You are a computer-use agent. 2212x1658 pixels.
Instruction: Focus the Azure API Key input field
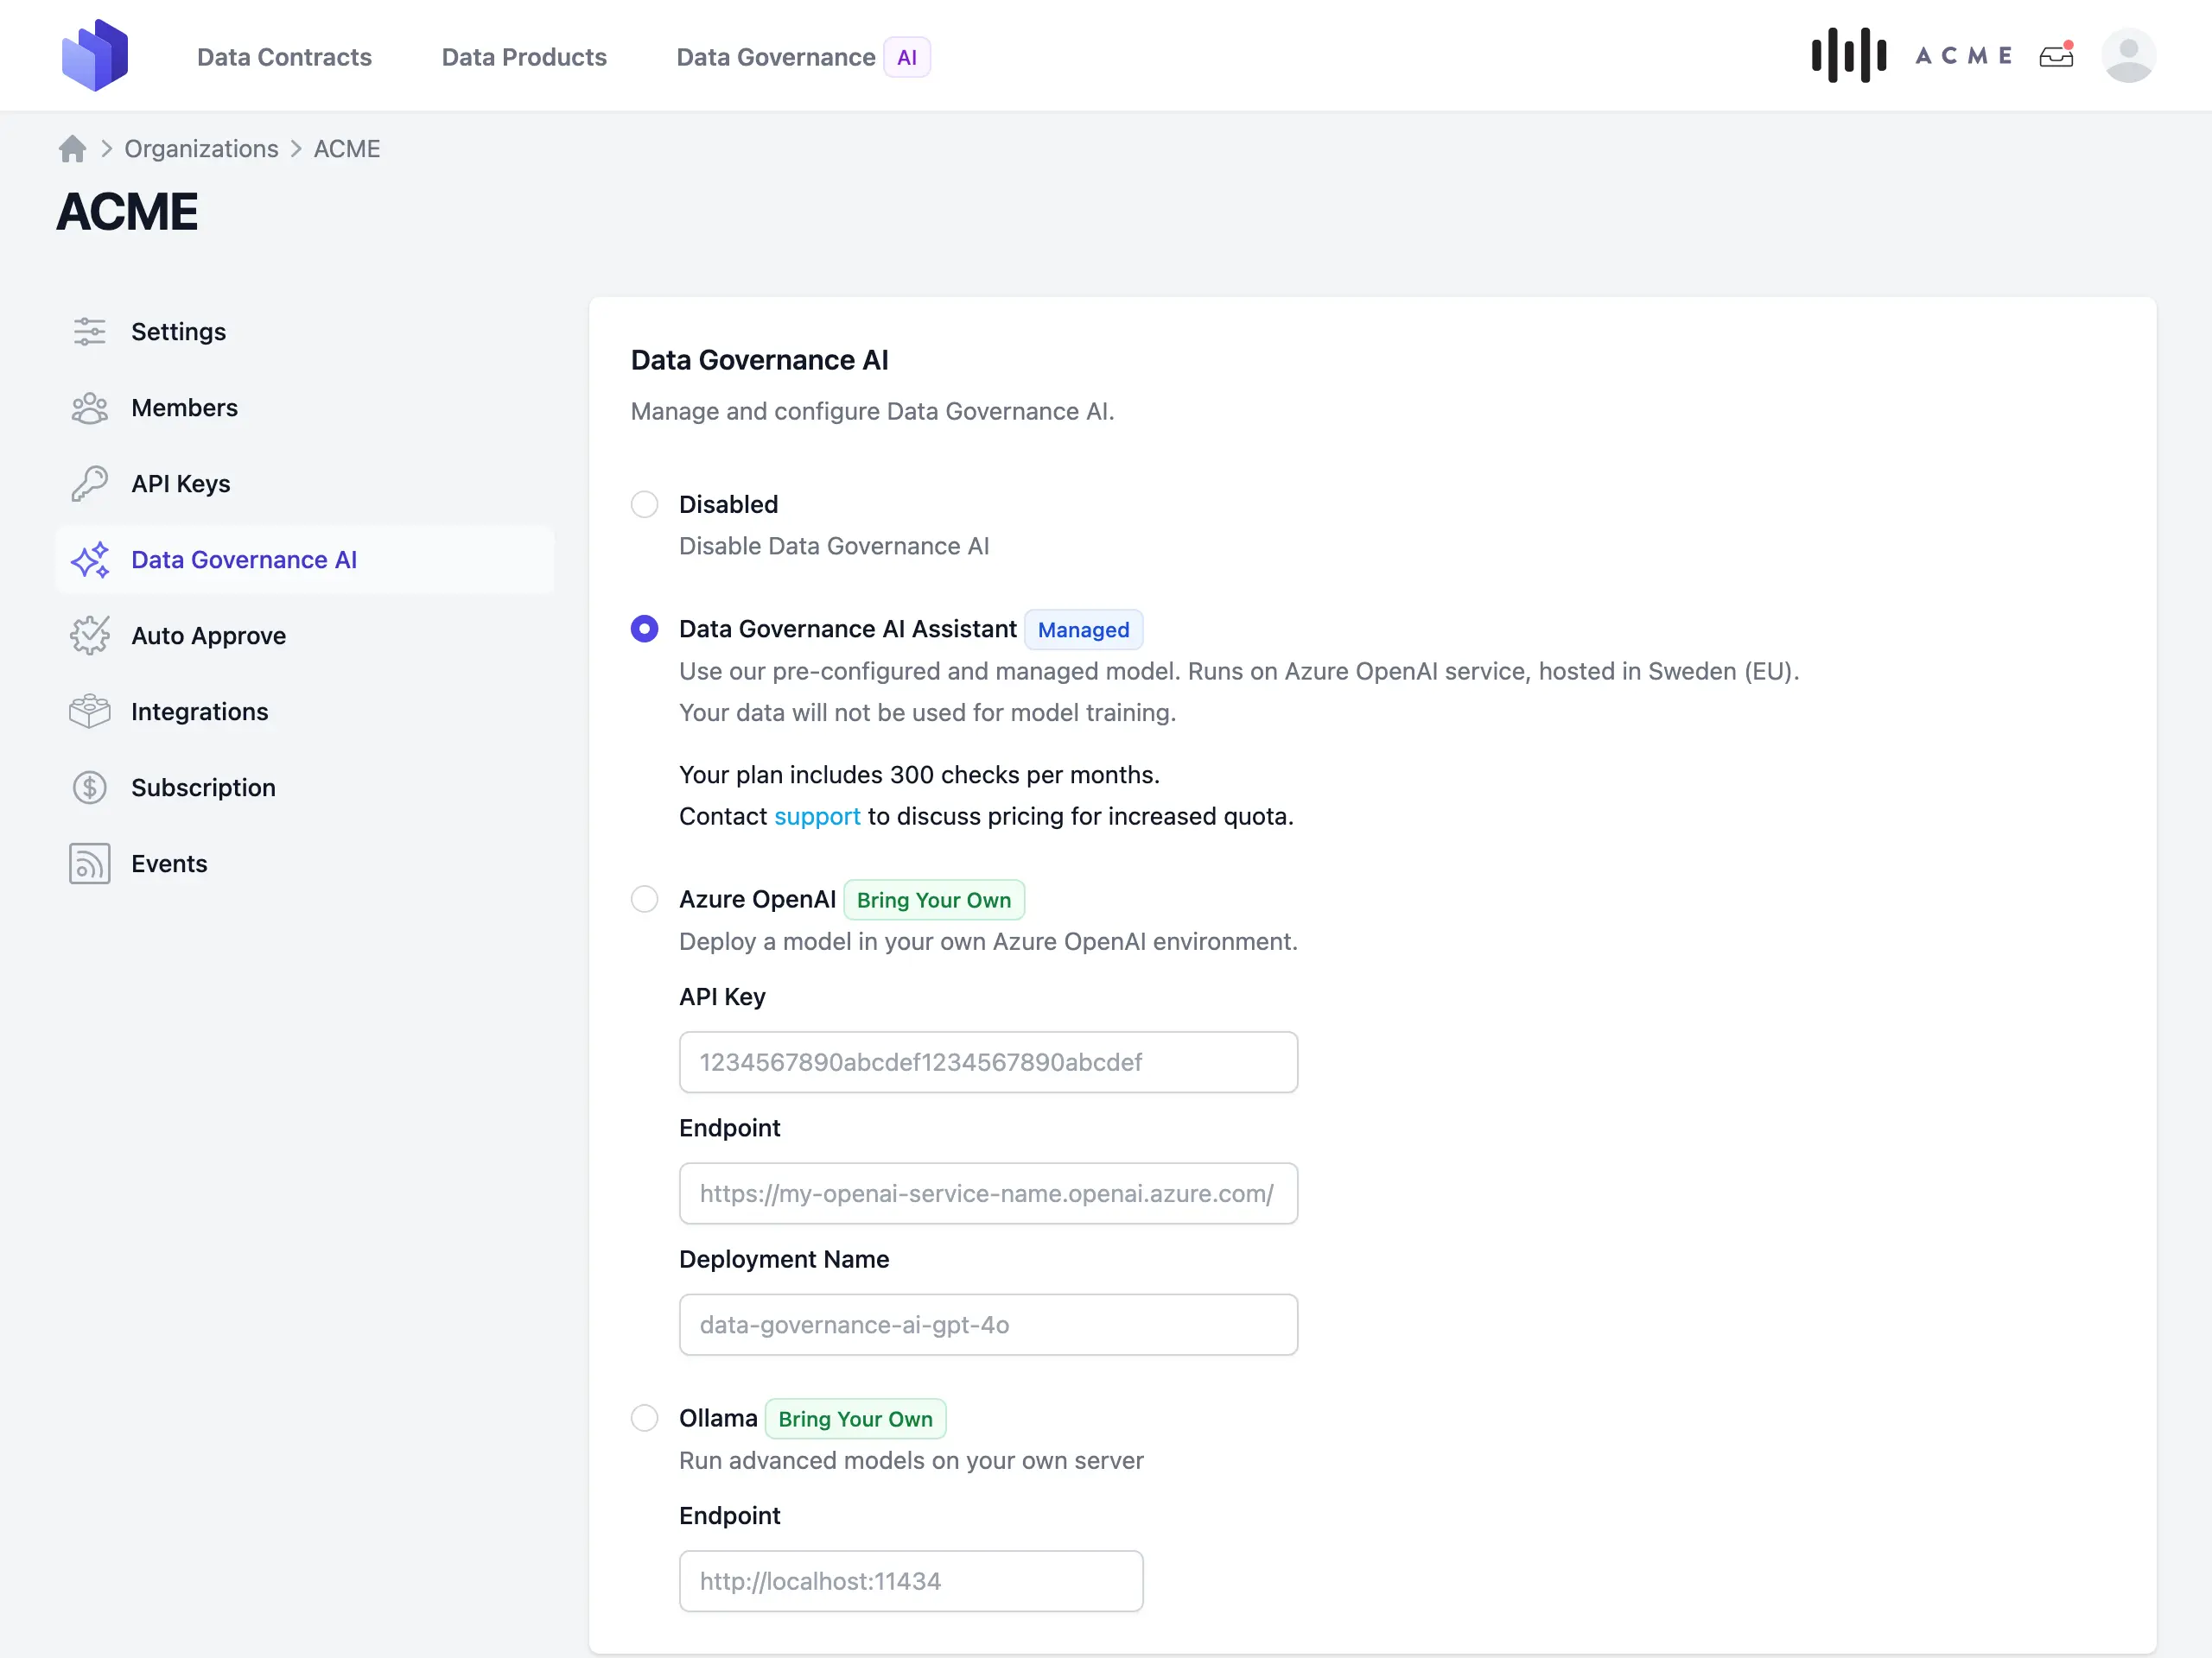tap(988, 1062)
